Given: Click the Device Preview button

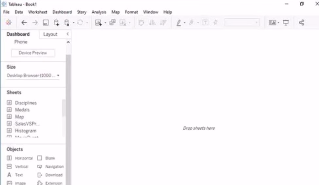Looking at the screenshot, I should (x=33, y=53).
